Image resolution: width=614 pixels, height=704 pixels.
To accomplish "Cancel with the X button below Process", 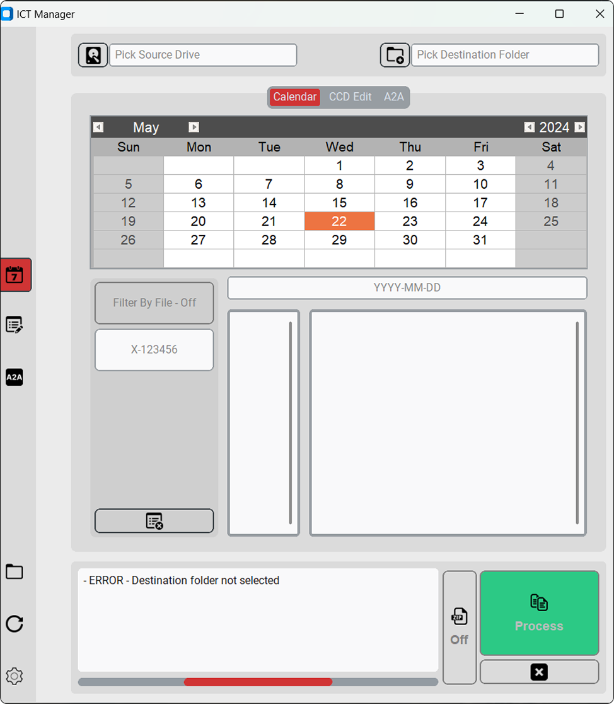I will pyautogui.click(x=539, y=671).
